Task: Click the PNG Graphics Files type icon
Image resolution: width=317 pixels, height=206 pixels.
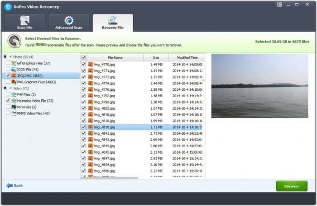Action: point(14,82)
